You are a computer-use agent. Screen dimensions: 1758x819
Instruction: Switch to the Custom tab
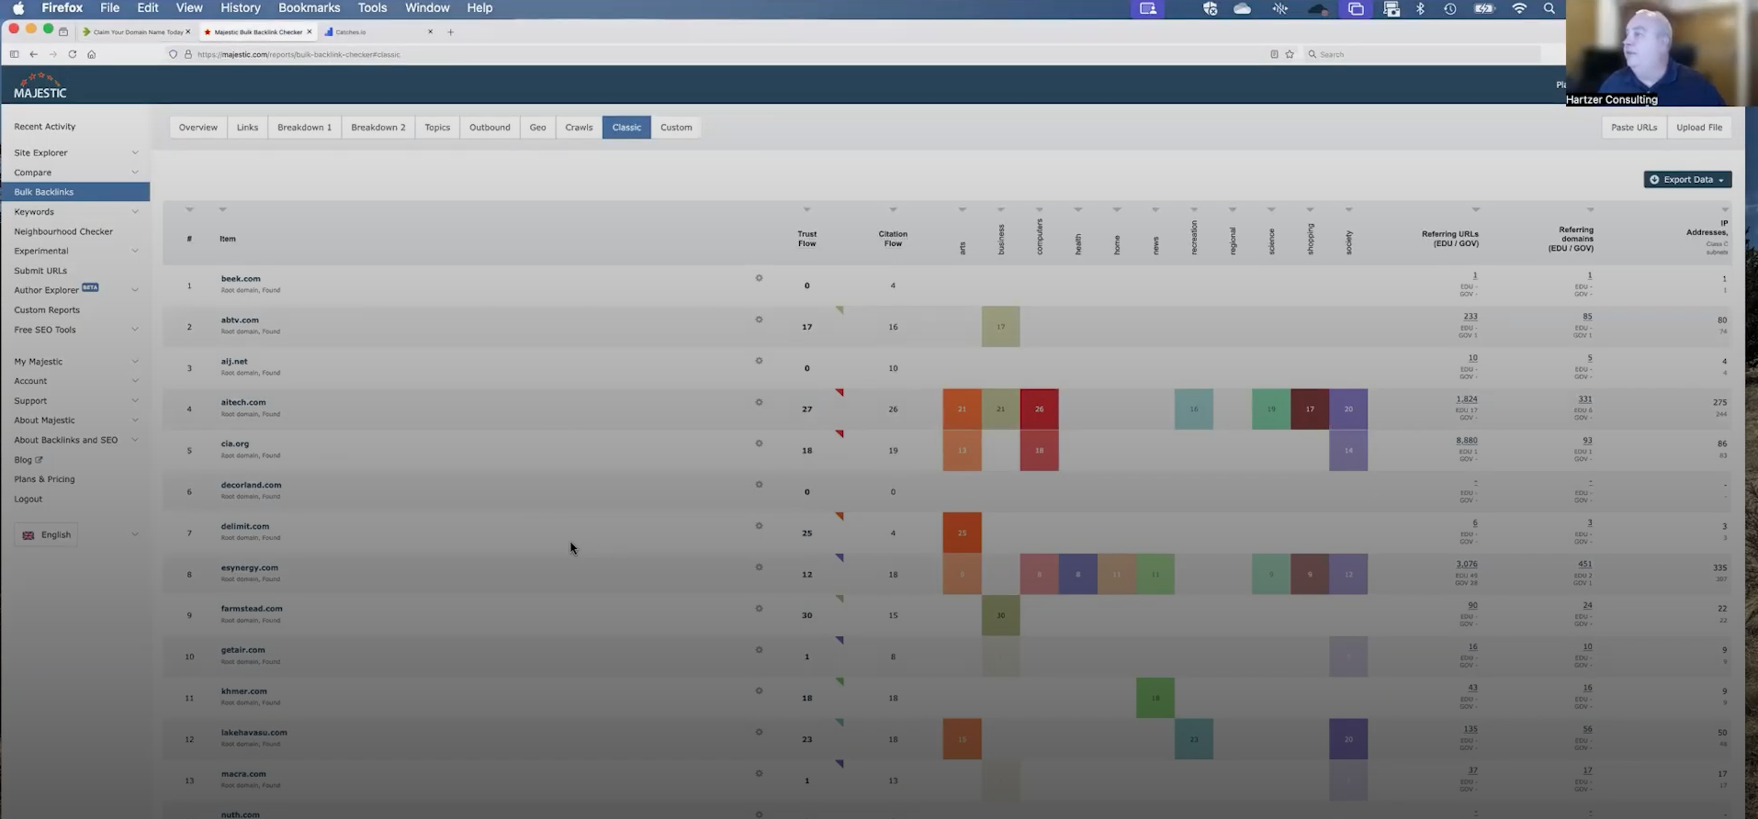(676, 128)
